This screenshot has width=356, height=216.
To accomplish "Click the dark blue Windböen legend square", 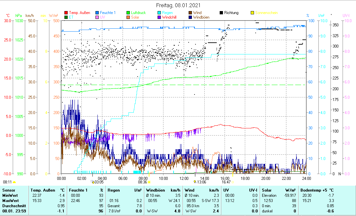I will point(191,17).
